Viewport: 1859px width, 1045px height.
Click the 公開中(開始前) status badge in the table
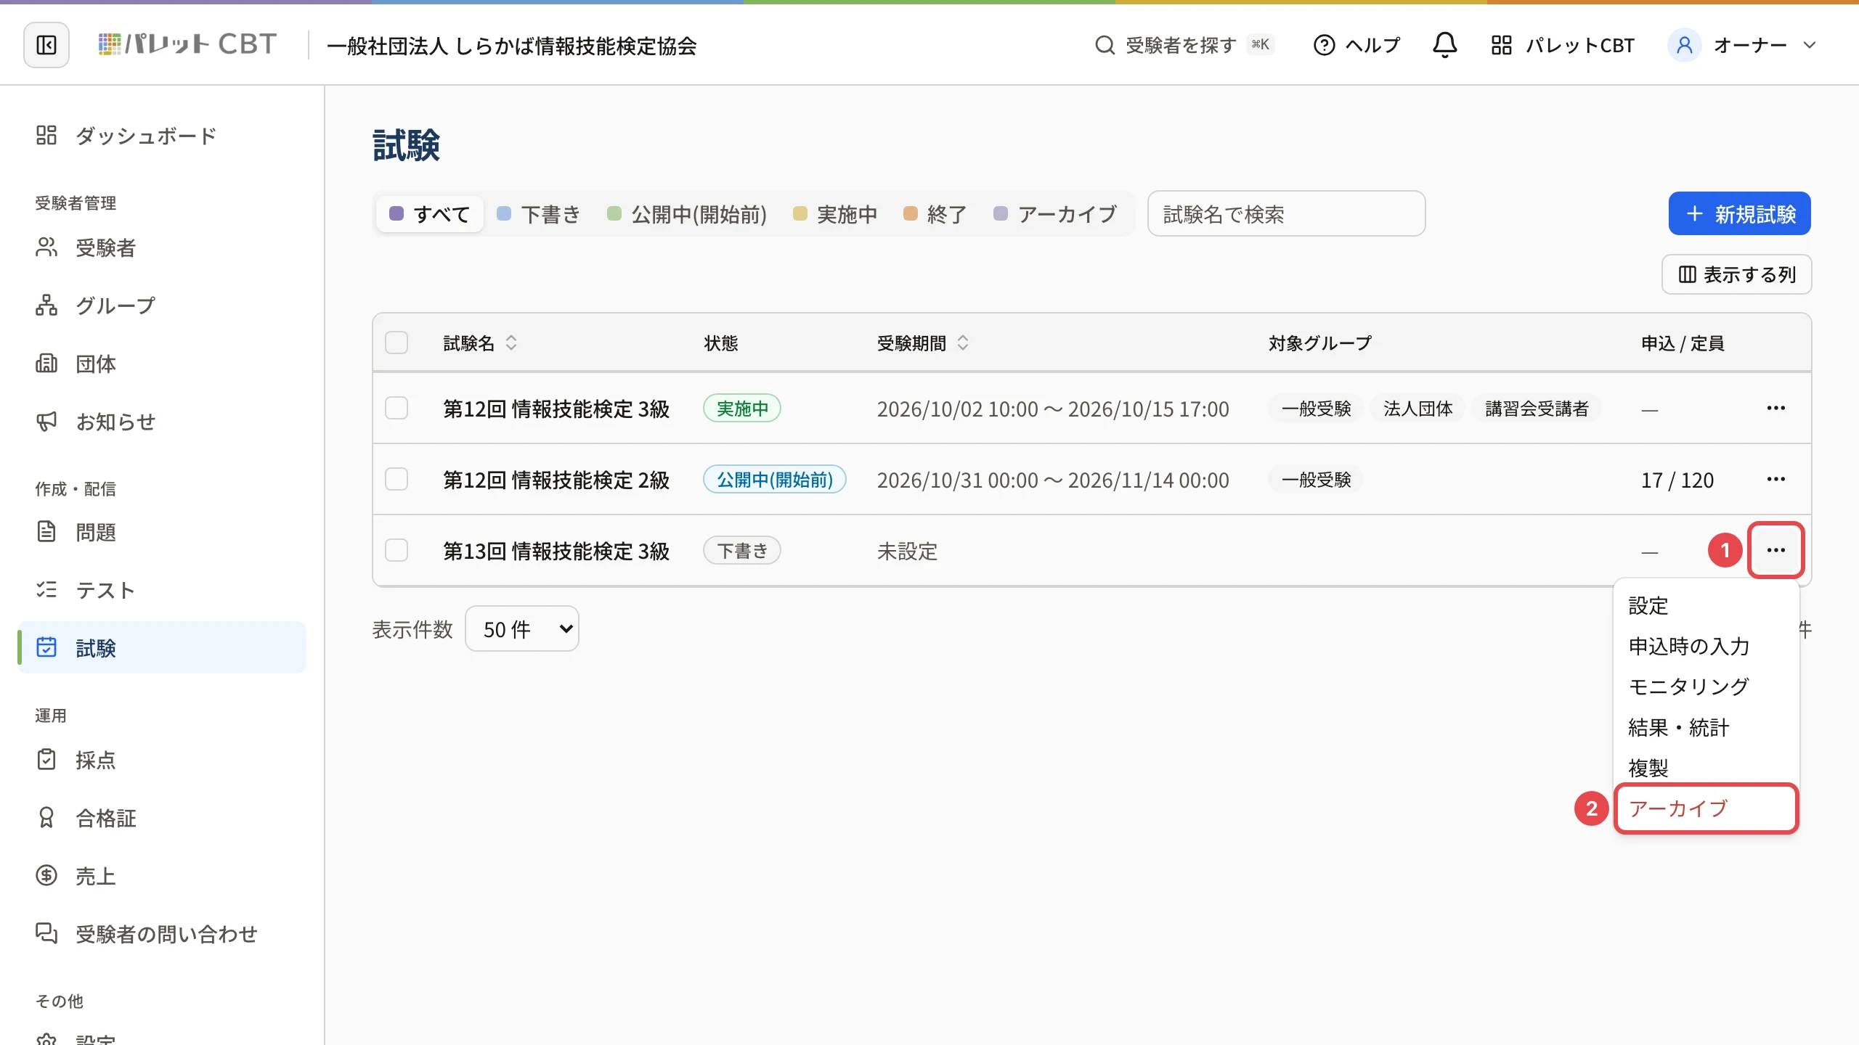[775, 480]
